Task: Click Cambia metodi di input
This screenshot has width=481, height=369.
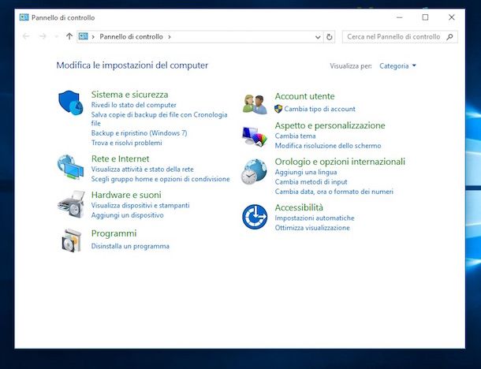Action: (311, 182)
